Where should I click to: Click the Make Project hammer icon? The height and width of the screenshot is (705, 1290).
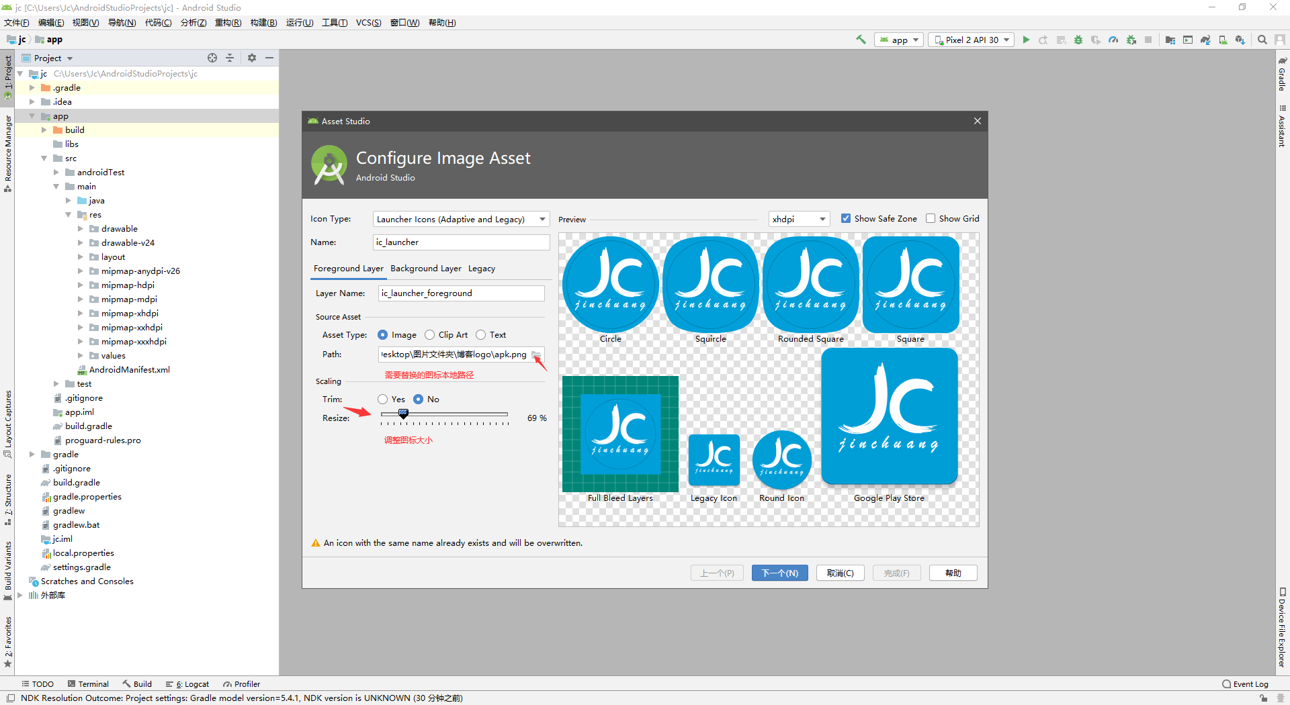[861, 40]
